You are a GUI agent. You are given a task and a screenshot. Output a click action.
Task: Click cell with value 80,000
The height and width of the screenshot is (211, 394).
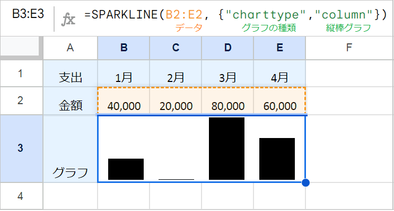[x=227, y=100]
